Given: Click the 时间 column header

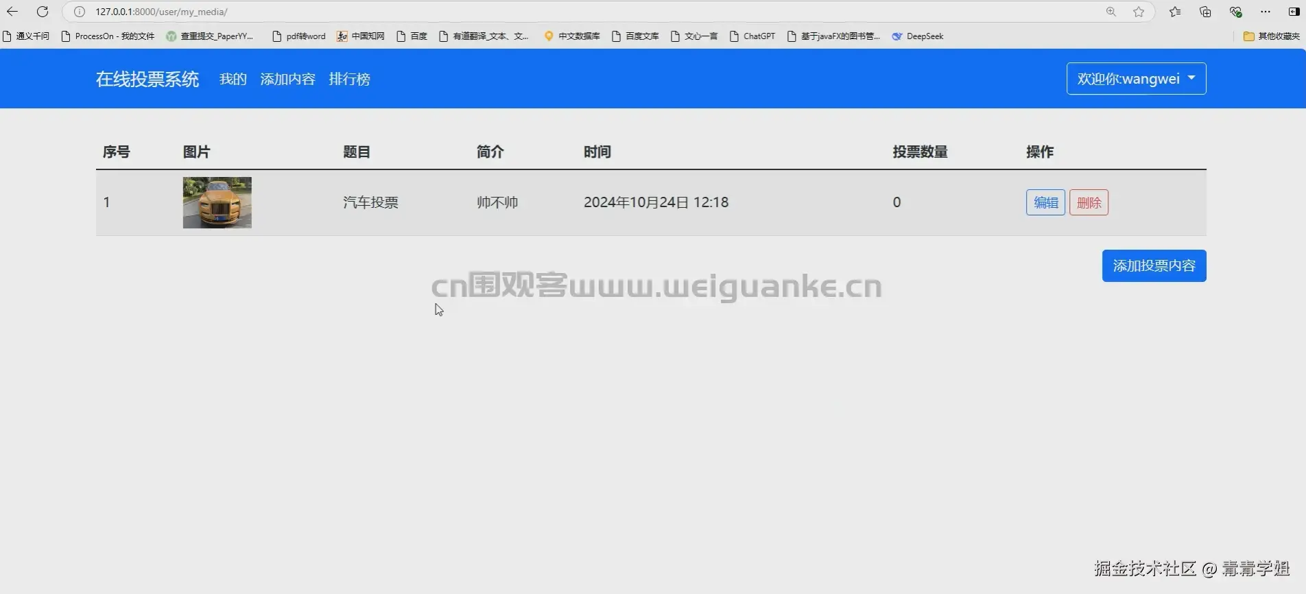Looking at the screenshot, I should pos(597,152).
